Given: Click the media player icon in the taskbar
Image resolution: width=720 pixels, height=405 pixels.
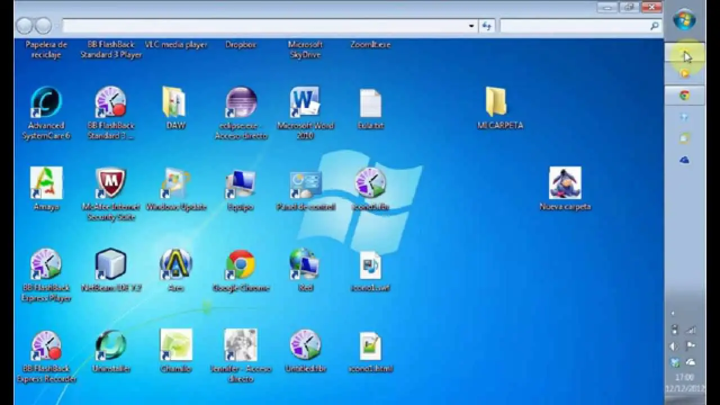Looking at the screenshot, I should [685, 74].
